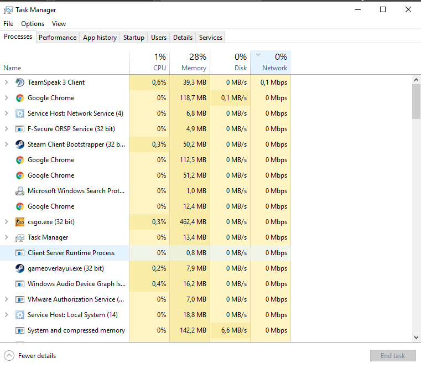
Task: Collapse view with Fewer details arrow icon
Action: [x=9, y=356]
